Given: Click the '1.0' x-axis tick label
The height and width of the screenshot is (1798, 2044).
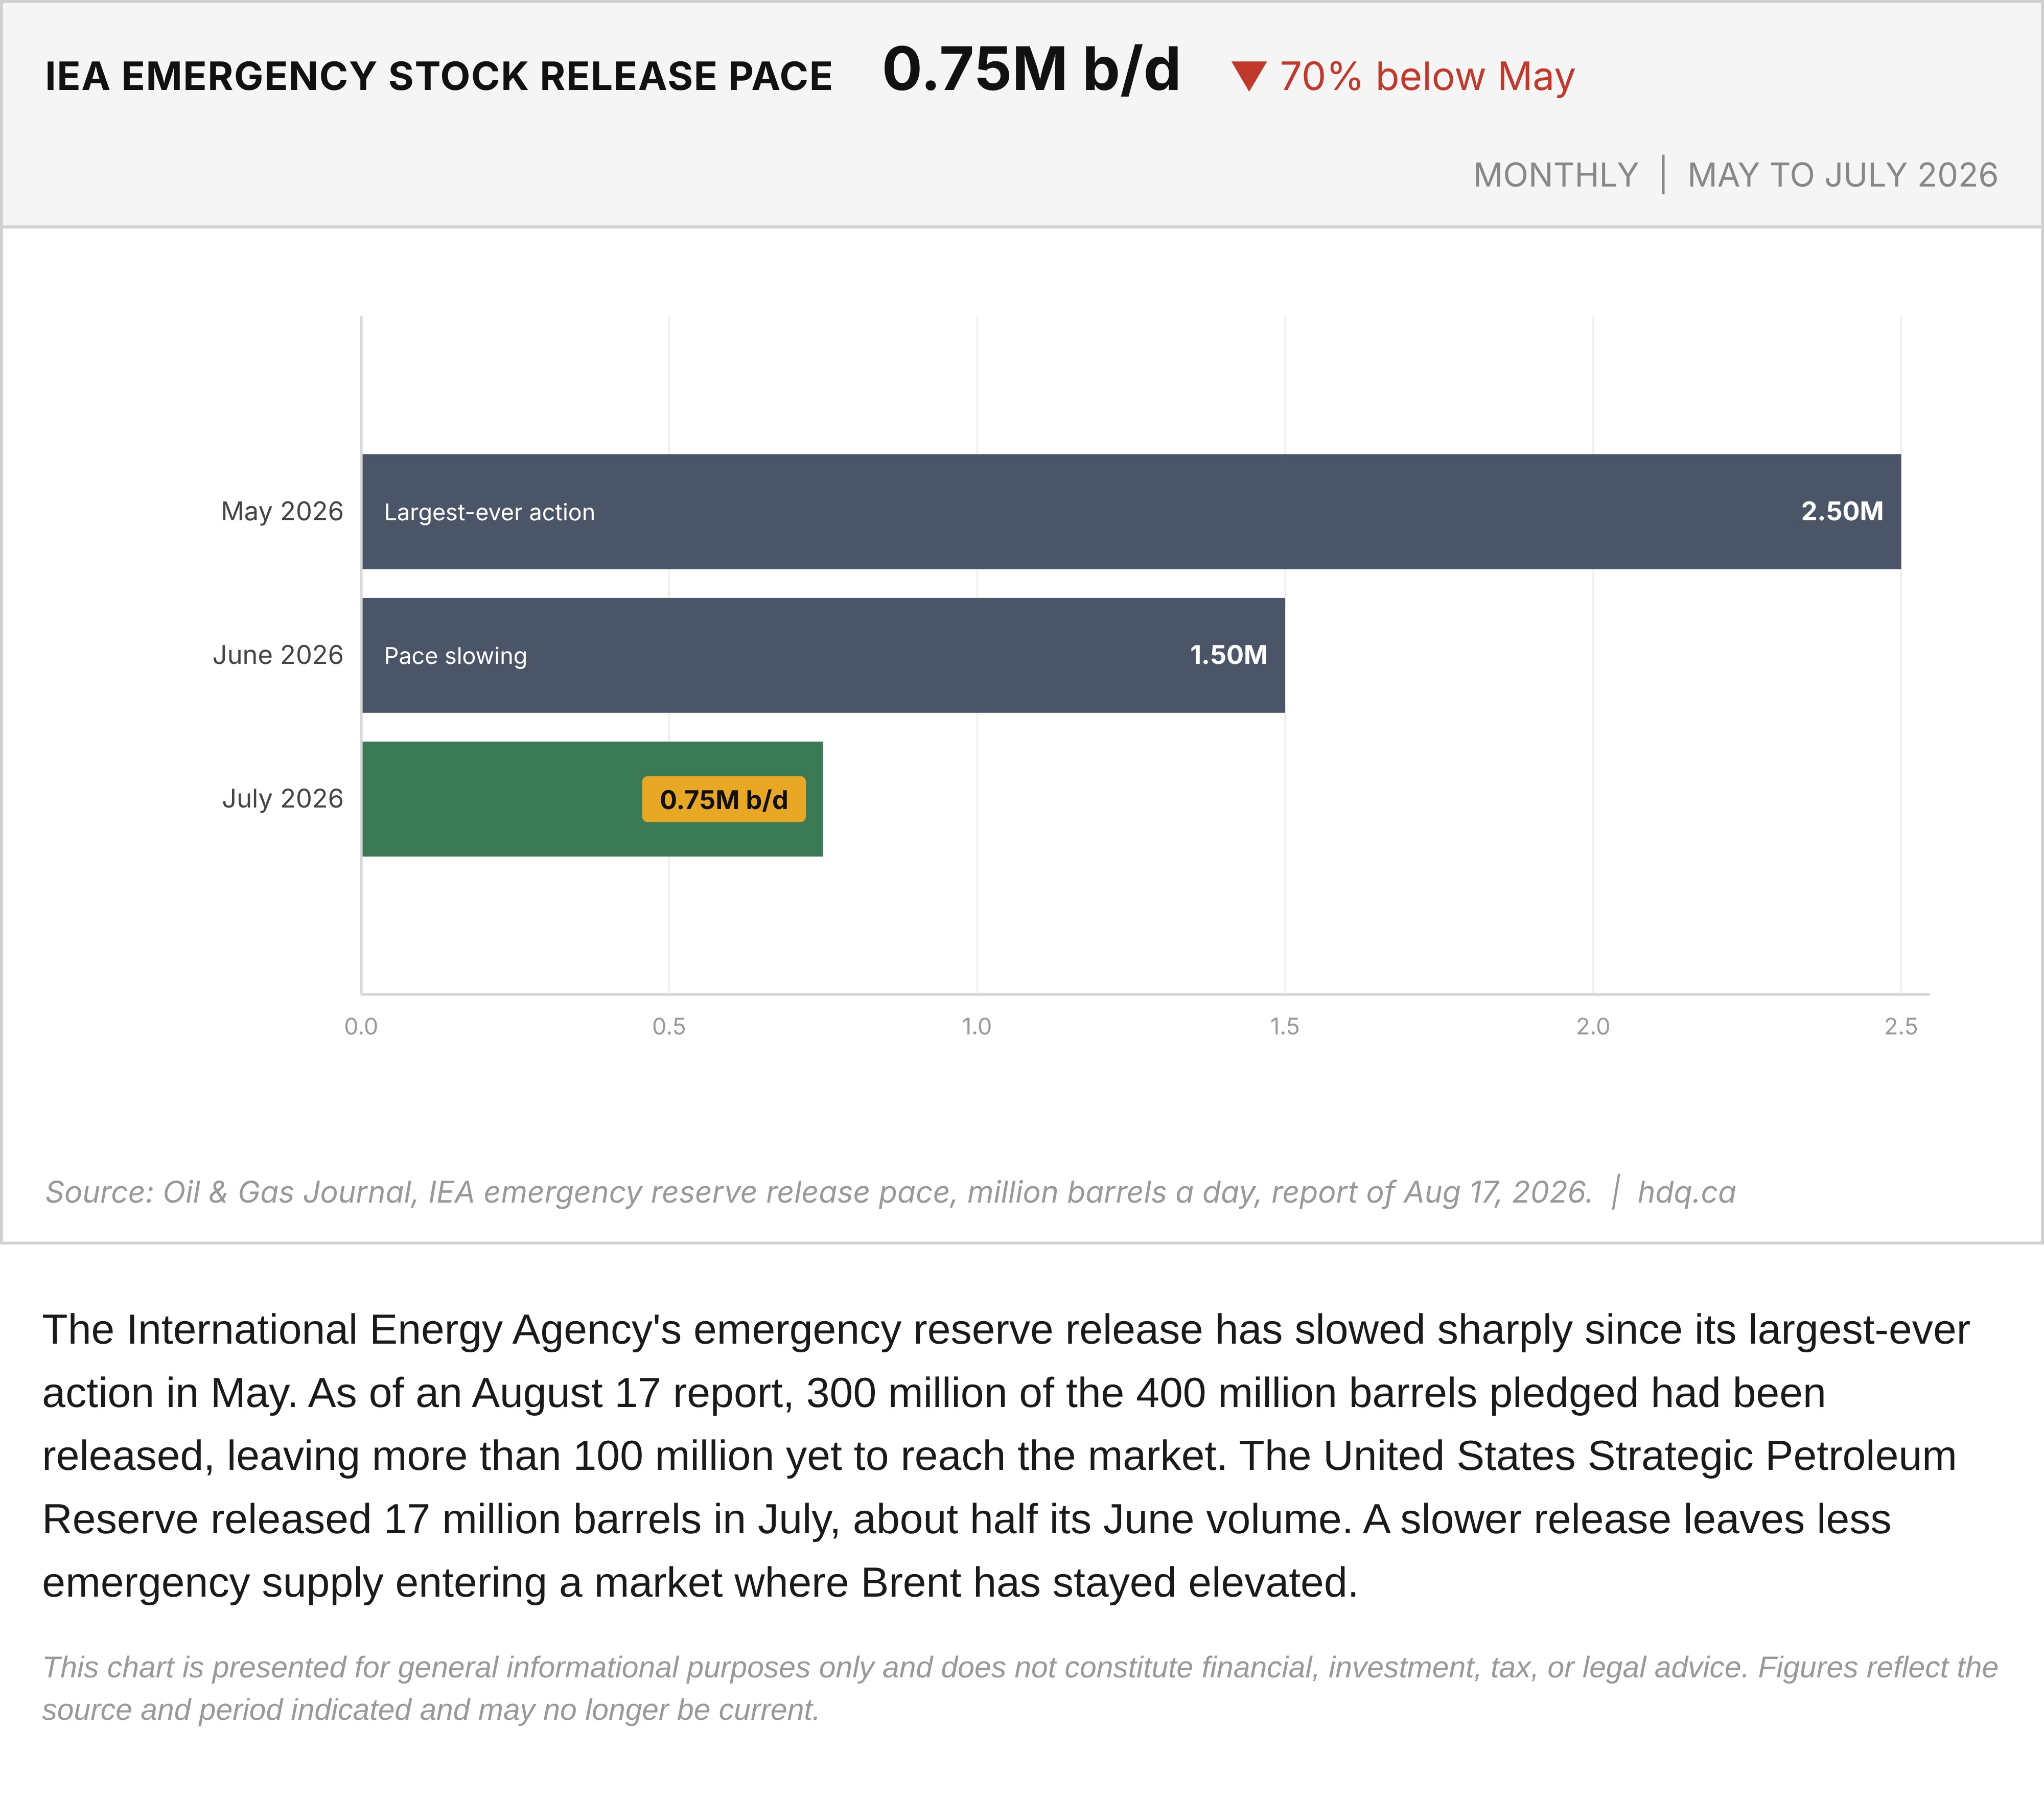Looking at the screenshot, I should [977, 1026].
